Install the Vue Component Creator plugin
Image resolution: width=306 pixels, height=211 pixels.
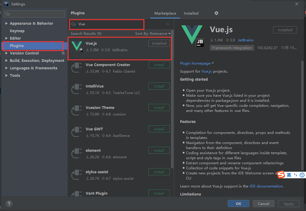point(159,65)
